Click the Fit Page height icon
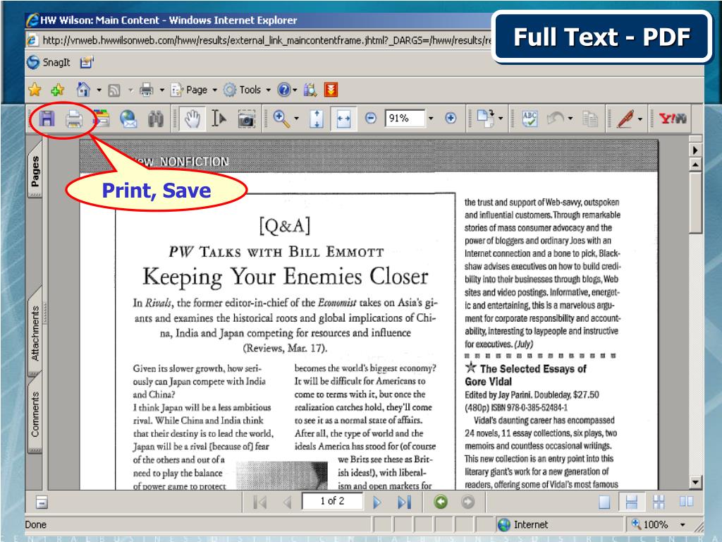The image size is (722, 542). pyautogui.click(x=317, y=119)
